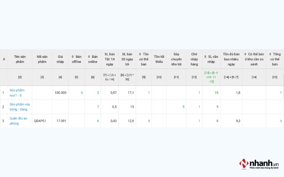Image resolution: width=284 pixels, height=177 pixels.
Task: Click Sắp chuyển kho tới value 5
Action: point(183,107)
